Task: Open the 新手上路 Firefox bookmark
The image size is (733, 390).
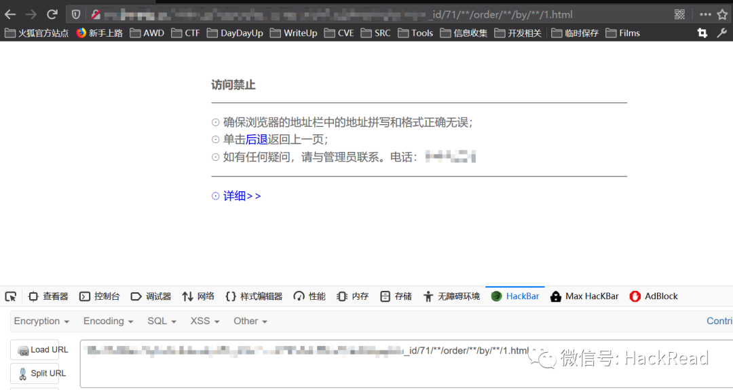Action: coord(100,33)
